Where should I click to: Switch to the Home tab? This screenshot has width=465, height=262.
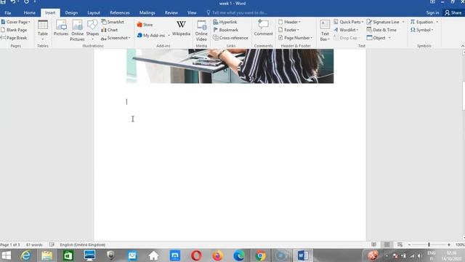29,13
